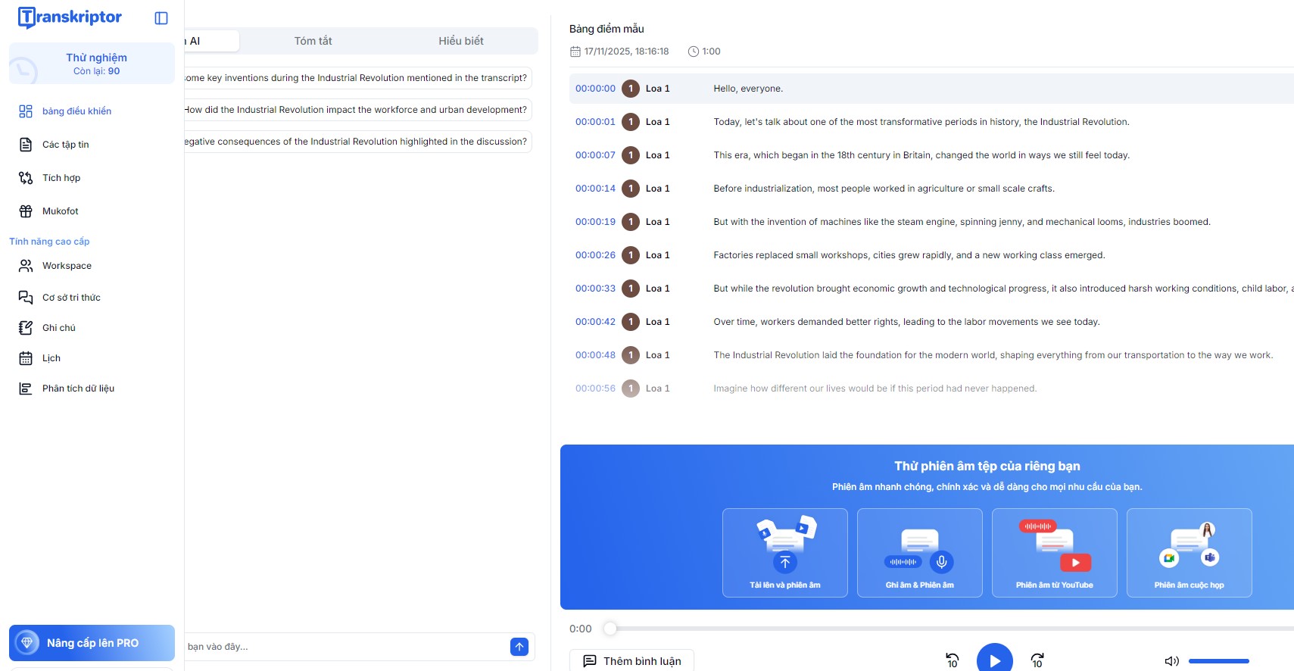Click the Nâng cấp lên PRO button
1294x671 pixels.
[x=92, y=643]
